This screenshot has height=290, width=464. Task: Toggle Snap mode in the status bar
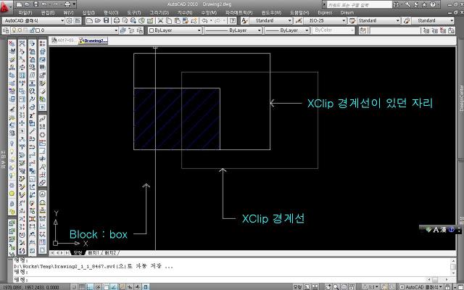tap(74, 287)
